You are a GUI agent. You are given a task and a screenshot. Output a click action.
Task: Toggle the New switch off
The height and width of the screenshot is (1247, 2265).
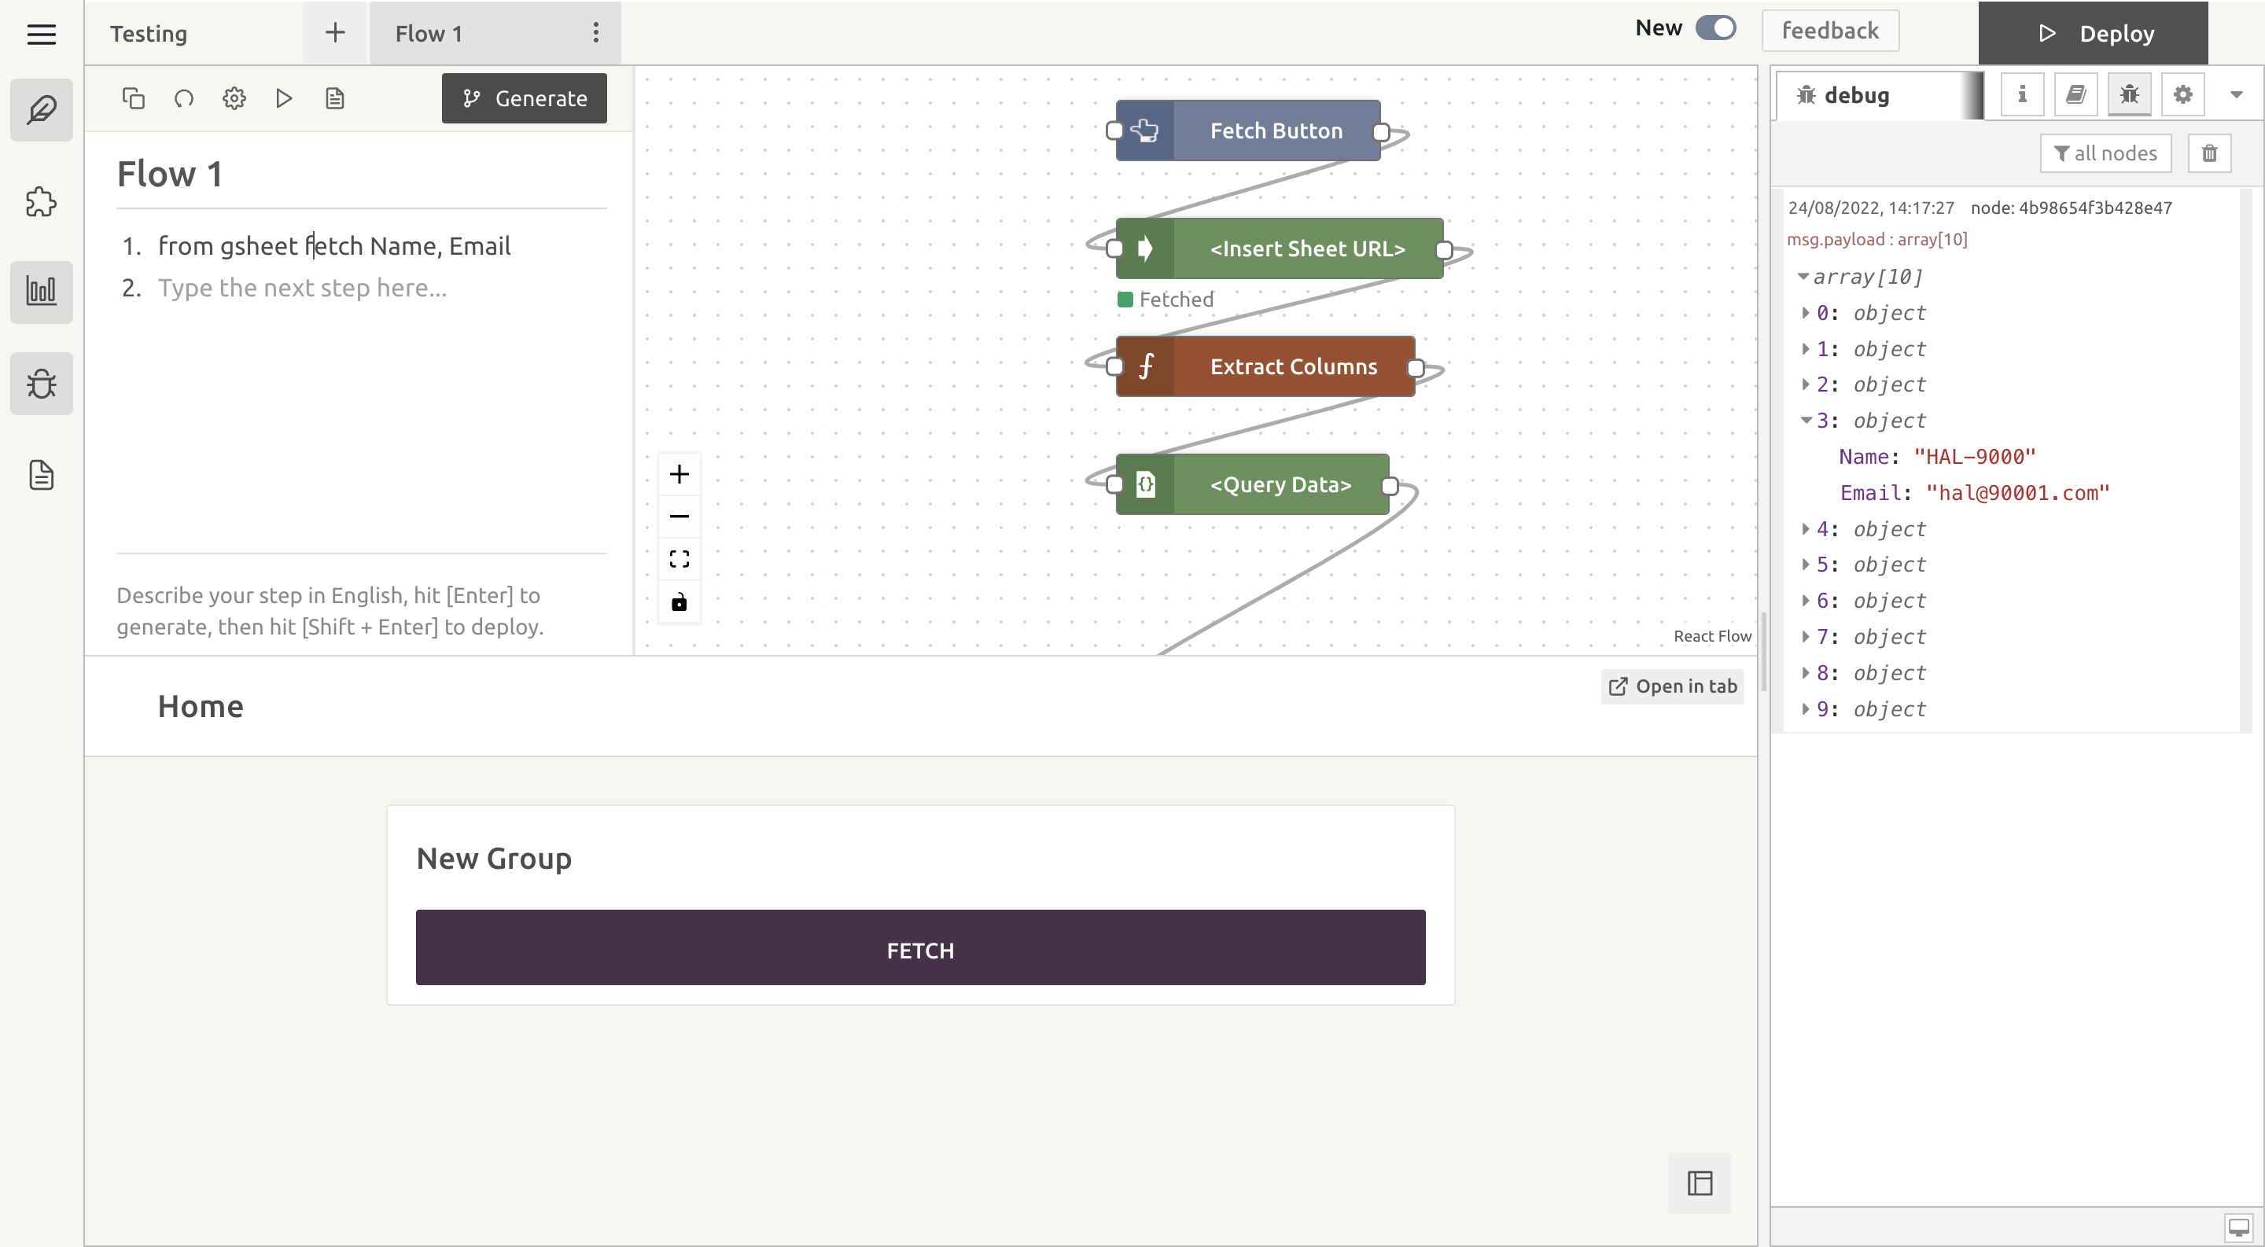1715,28
